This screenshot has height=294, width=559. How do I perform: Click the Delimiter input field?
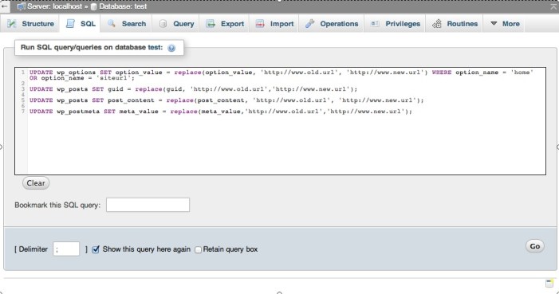pyautogui.click(x=66, y=249)
